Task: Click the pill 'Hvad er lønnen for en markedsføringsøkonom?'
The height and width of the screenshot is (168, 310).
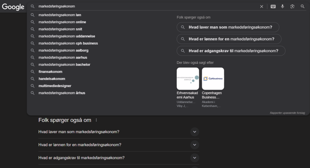Action: 229,39
